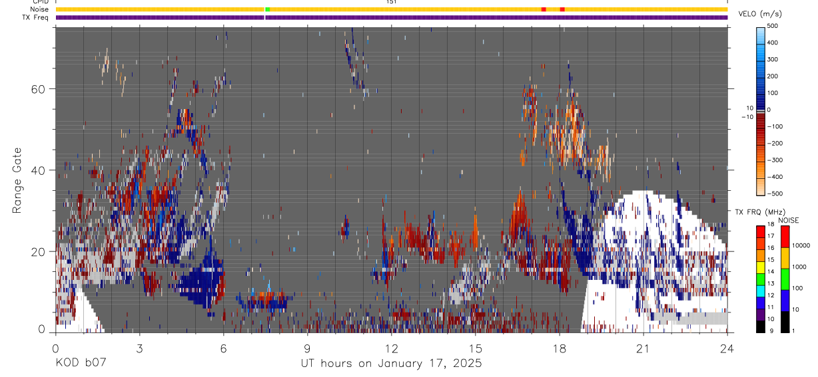Click the velocity scale label '-200'
818x377 pixels.
point(775,144)
